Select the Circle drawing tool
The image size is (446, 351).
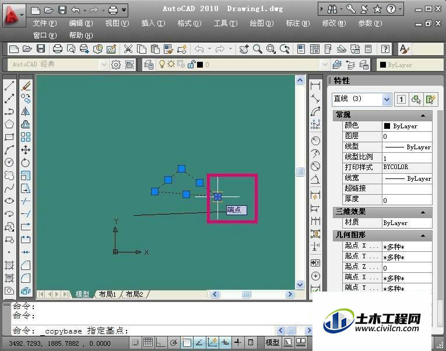click(9, 162)
